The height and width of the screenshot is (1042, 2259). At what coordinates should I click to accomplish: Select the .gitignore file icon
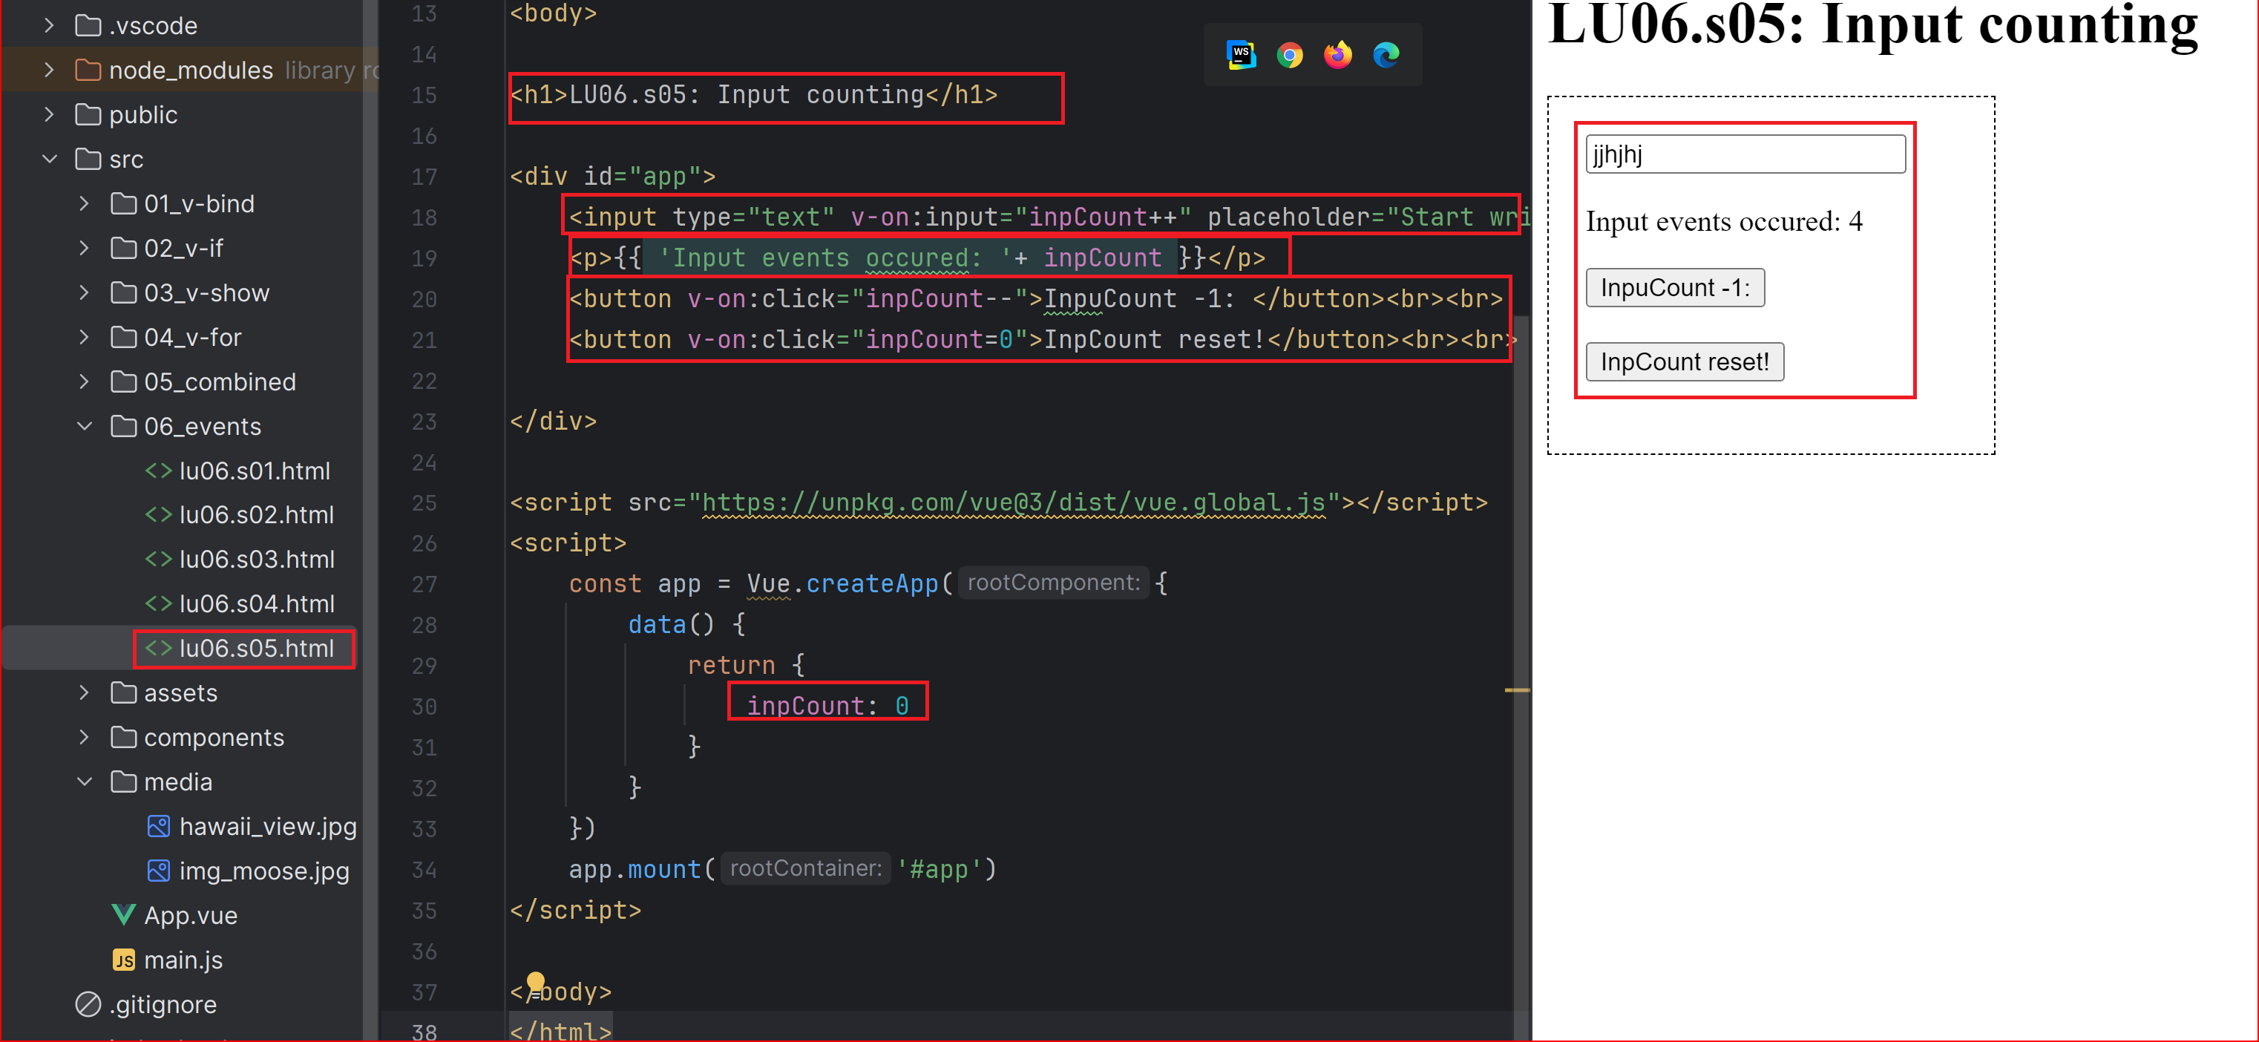88,1003
